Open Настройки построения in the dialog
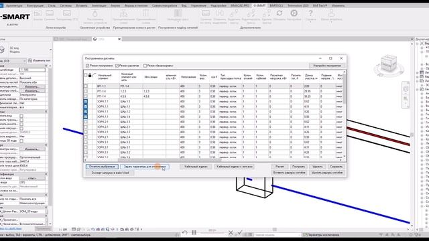The width and height of the screenshot is (429, 241). (327, 66)
